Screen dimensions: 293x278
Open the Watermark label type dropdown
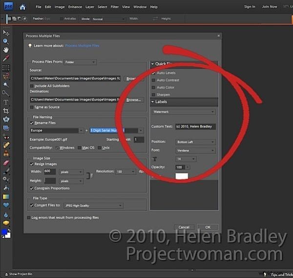(184, 111)
